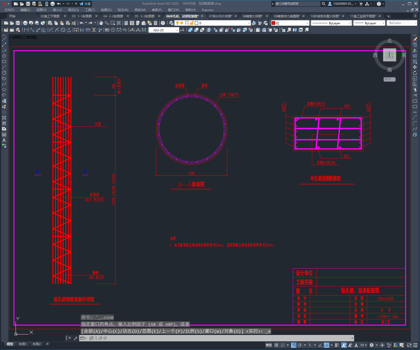Open the 修改(M) menu
This screenshot has height=350, width=420.
click(140, 10)
